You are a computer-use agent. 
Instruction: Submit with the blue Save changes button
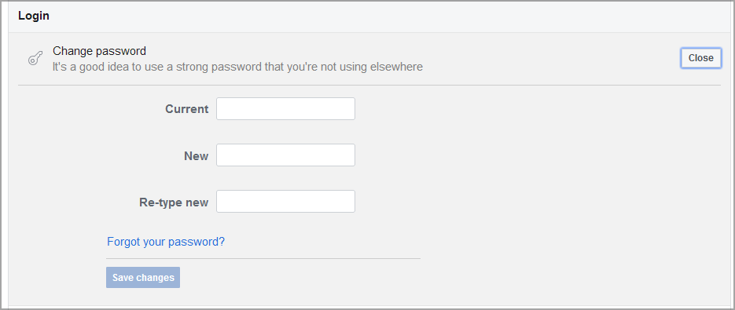[143, 278]
